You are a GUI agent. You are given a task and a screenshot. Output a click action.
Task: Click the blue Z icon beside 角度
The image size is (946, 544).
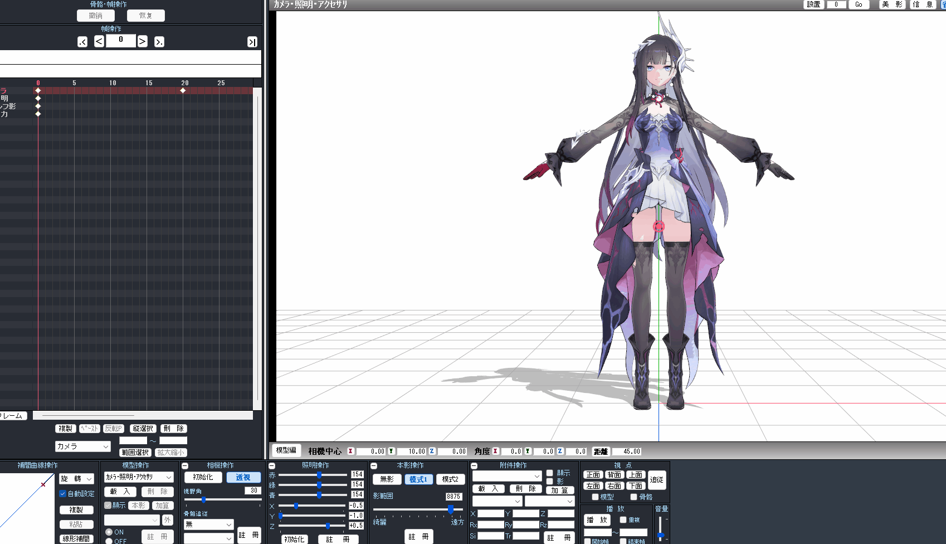560,451
